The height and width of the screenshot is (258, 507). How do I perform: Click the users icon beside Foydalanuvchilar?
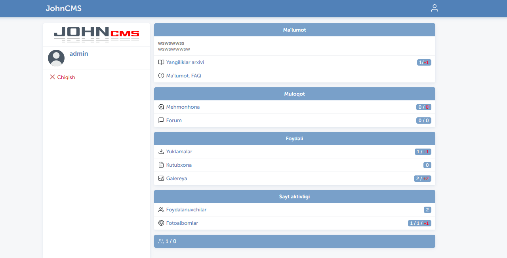click(161, 210)
